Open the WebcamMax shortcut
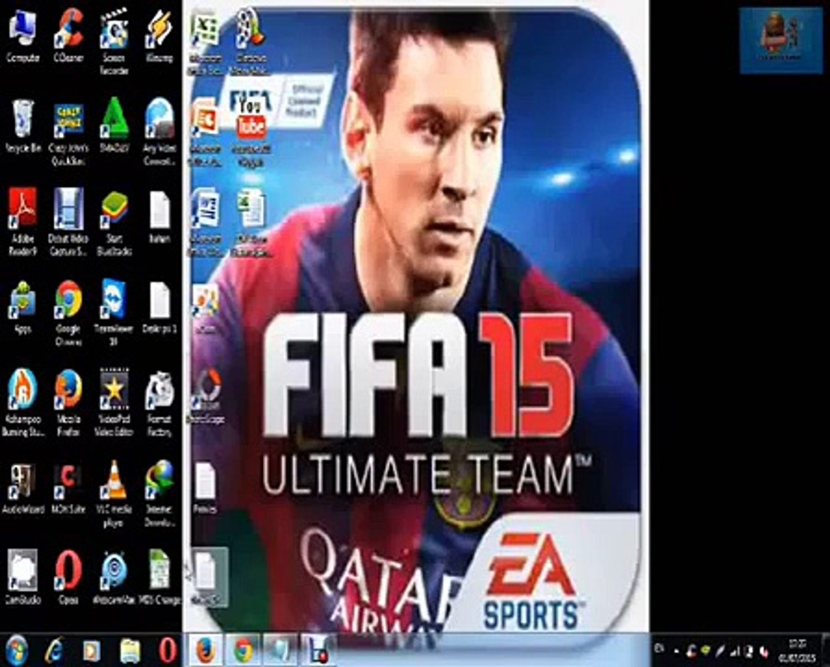 pyautogui.click(x=114, y=577)
